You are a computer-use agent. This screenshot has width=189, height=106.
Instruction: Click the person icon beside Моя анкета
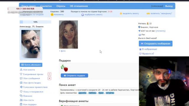(21, 69)
